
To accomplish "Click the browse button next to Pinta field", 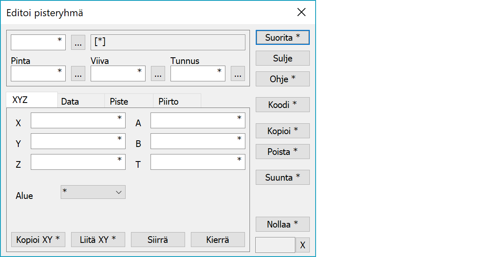I will [x=78, y=74].
